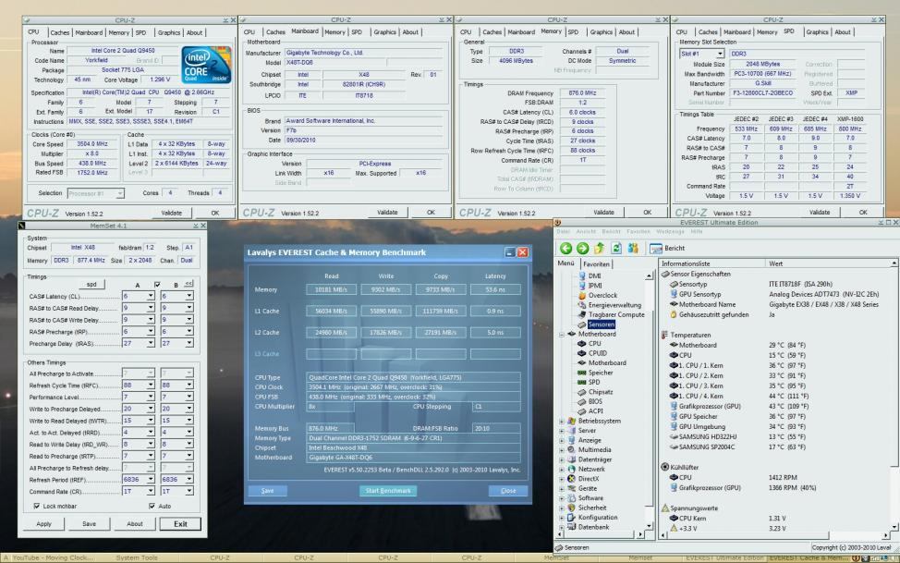900x563 pixels.
Task: Click Start Benchmark in the EVEREST benchmark window
Action: tap(388, 490)
